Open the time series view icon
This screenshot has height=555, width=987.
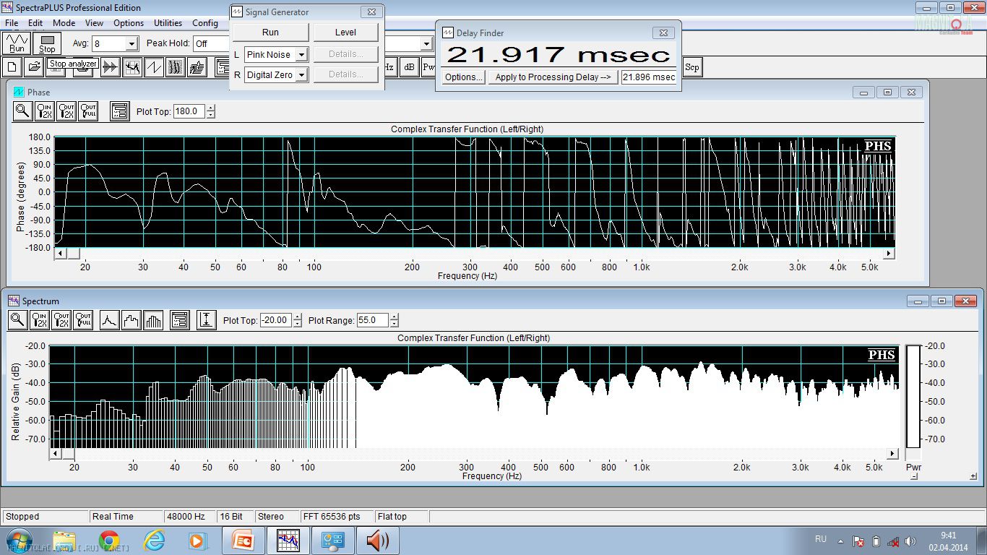(110, 67)
